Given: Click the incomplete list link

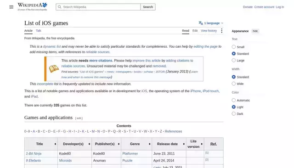Looking at the screenshot, I should pyautogui.click(x=45, y=84).
